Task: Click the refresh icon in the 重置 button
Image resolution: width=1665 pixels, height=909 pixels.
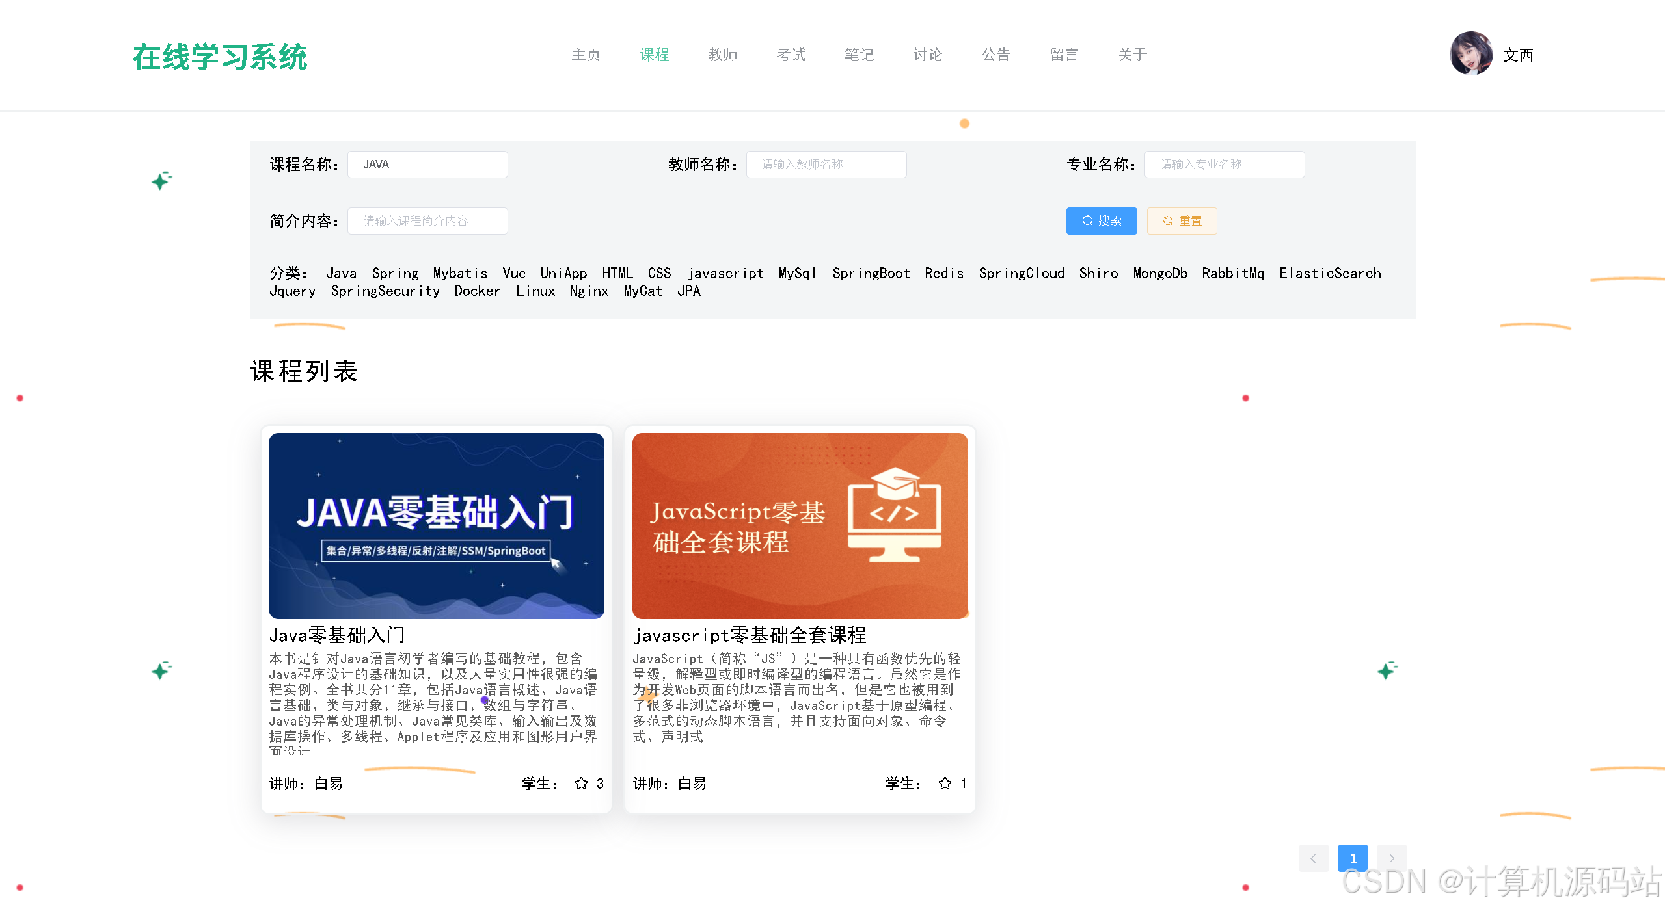Action: 1167,220
